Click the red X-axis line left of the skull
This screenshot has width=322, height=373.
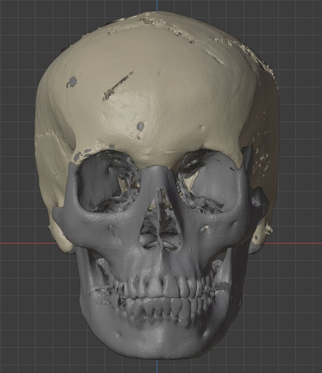[24, 243]
